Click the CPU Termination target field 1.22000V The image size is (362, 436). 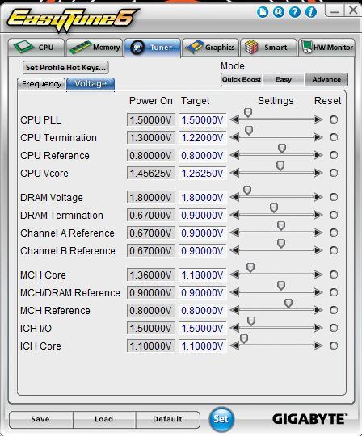tap(202, 137)
